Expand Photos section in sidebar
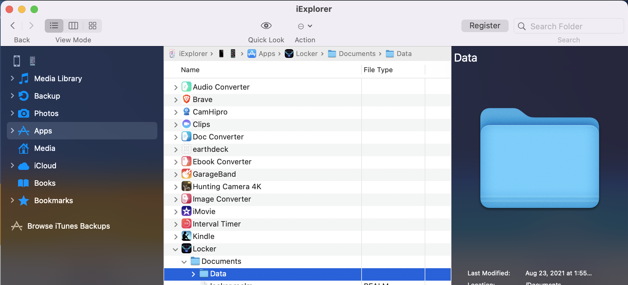 (x=12, y=113)
